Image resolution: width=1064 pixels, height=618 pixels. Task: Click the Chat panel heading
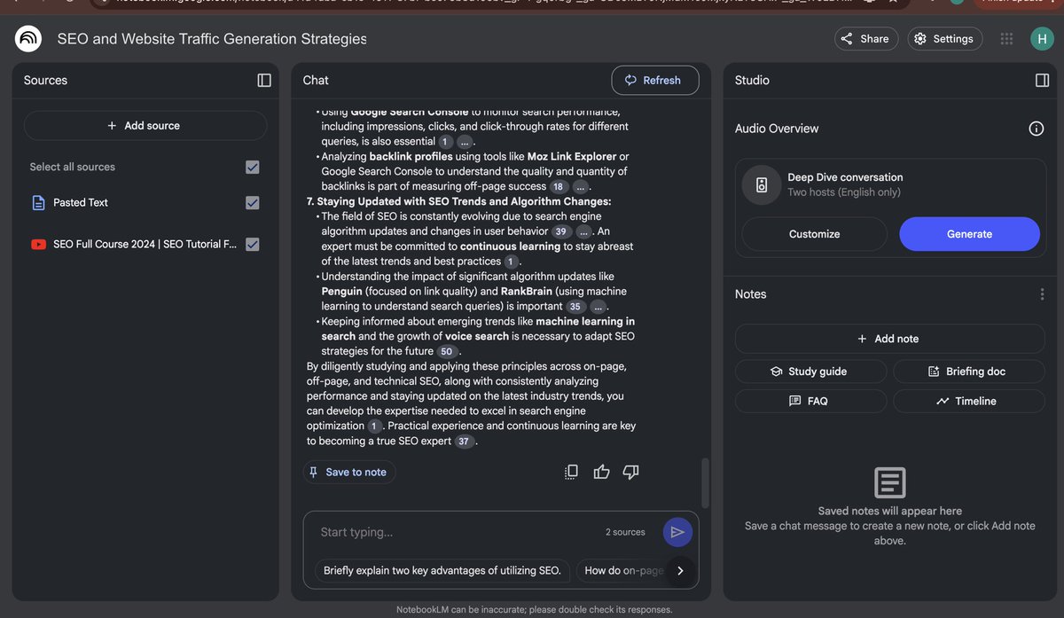click(316, 80)
